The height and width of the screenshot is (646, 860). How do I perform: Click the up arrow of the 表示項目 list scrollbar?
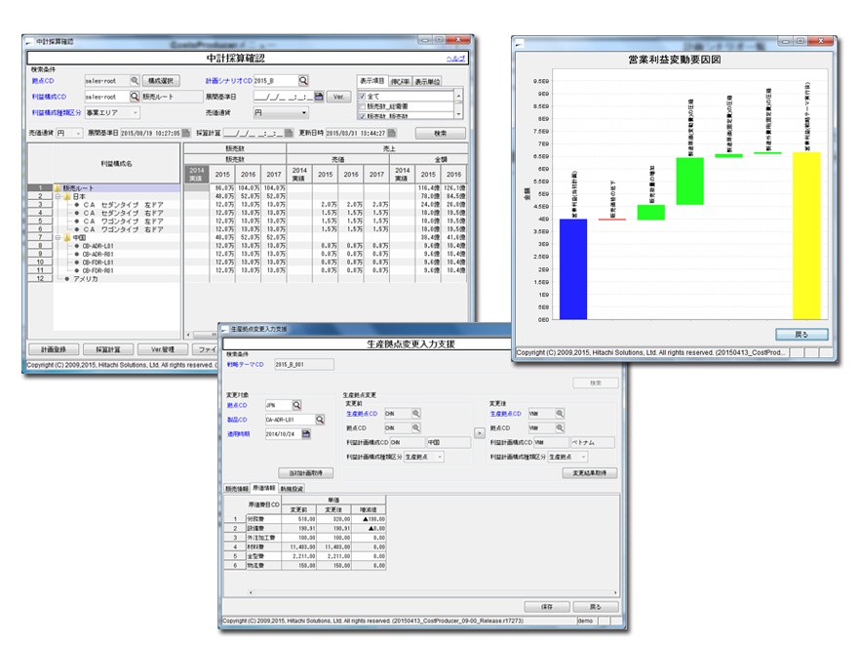[458, 95]
